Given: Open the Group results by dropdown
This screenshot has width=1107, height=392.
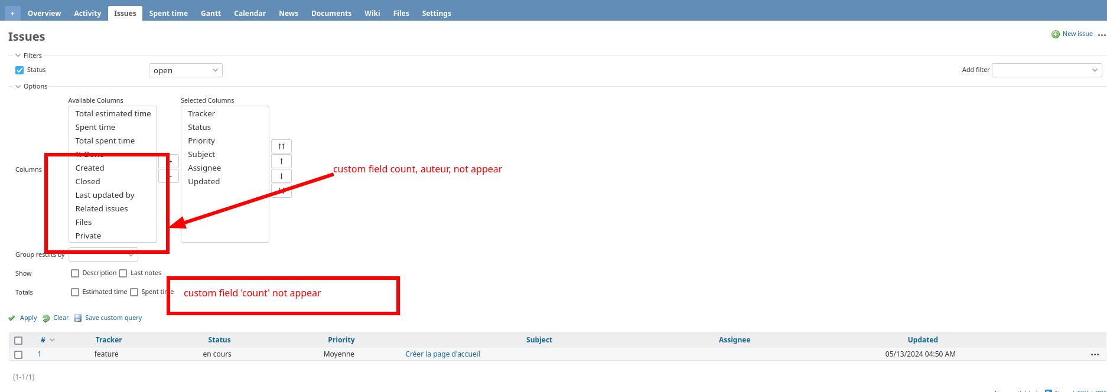Looking at the screenshot, I should click(x=103, y=254).
